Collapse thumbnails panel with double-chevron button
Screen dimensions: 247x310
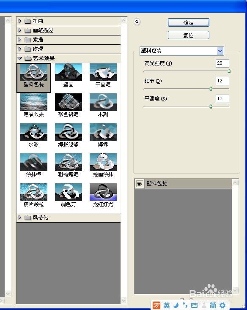click(137, 22)
